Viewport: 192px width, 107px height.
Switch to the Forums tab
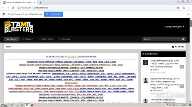12,39
